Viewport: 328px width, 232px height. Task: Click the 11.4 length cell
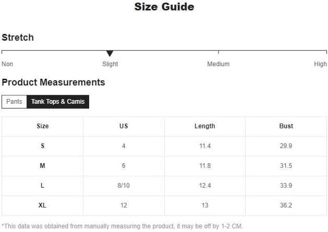(205, 146)
